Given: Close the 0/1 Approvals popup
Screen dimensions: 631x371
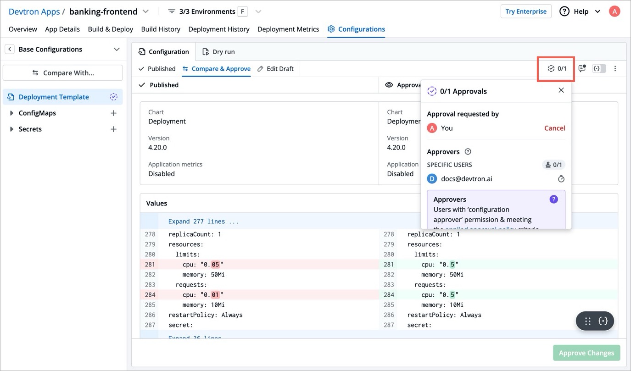Looking at the screenshot, I should tap(561, 90).
